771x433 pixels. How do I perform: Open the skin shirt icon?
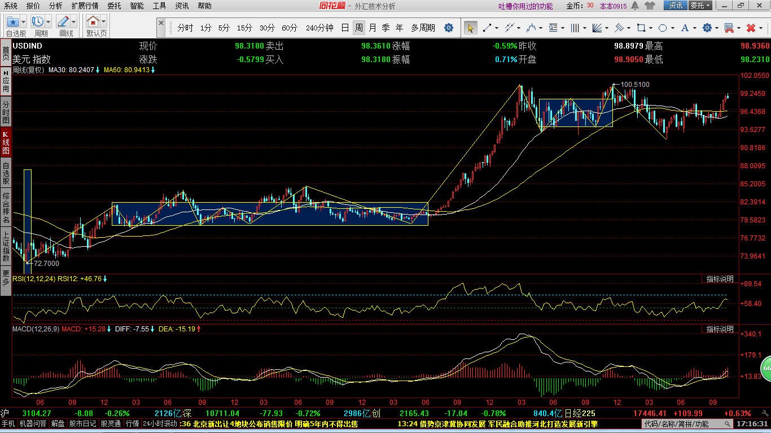(650, 6)
